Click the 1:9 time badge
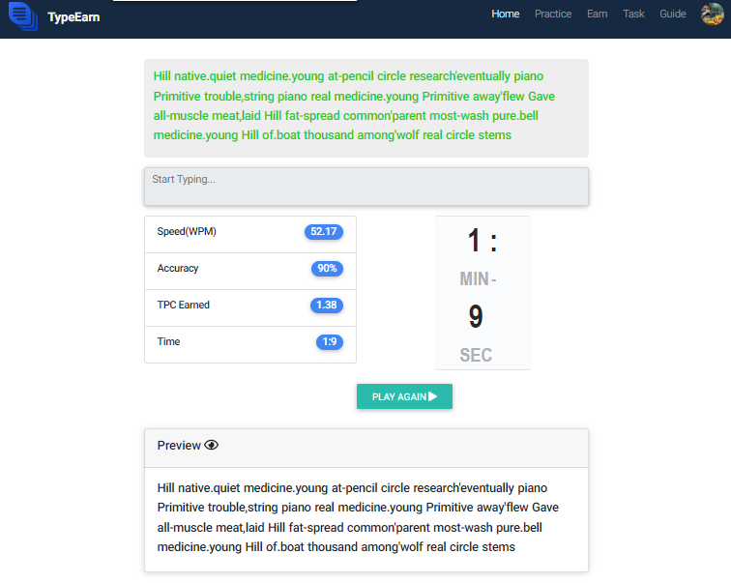Viewport: 731px width, 583px height. click(329, 342)
